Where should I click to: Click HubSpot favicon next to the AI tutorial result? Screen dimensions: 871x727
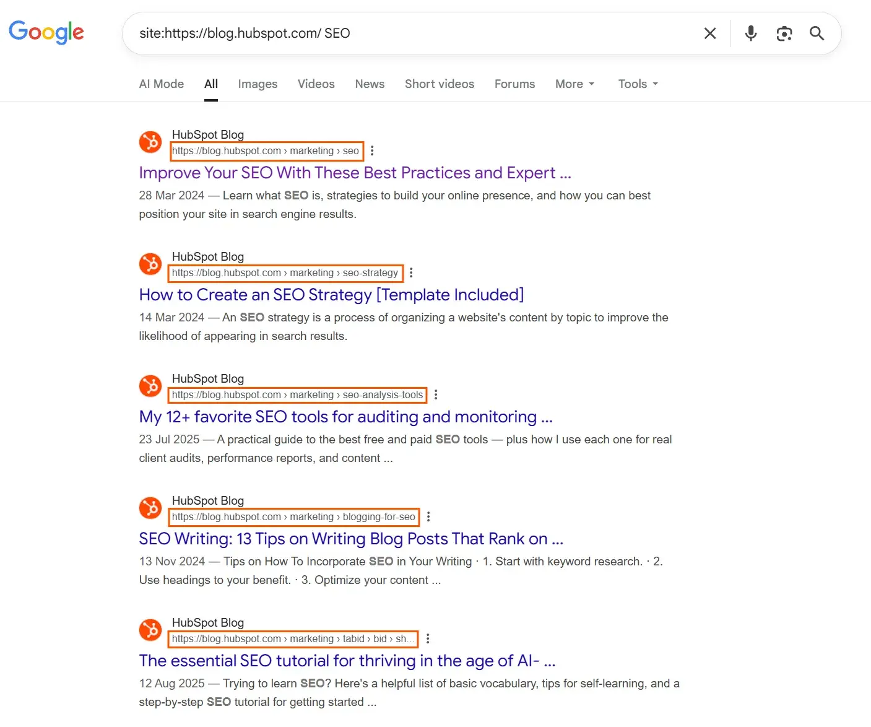(x=150, y=630)
